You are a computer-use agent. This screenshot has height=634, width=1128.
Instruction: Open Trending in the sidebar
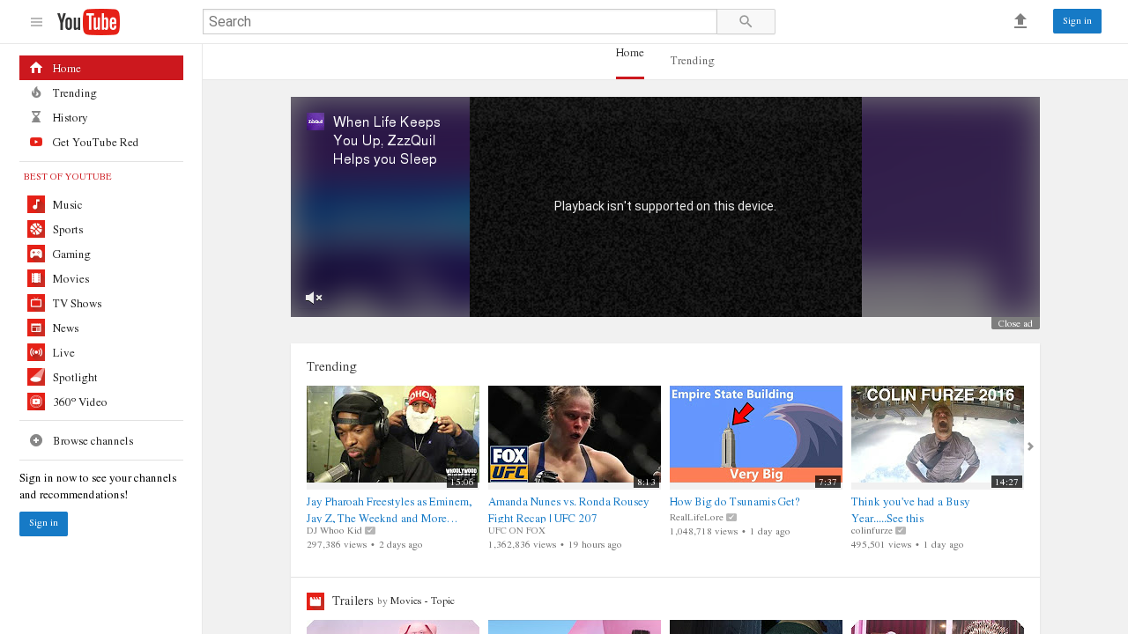click(x=101, y=92)
